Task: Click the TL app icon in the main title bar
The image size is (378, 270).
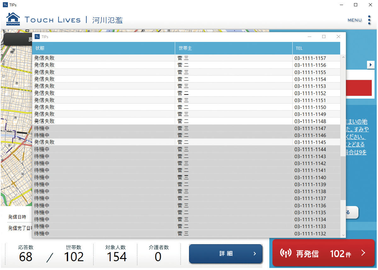Action: click(x=5, y=5)
